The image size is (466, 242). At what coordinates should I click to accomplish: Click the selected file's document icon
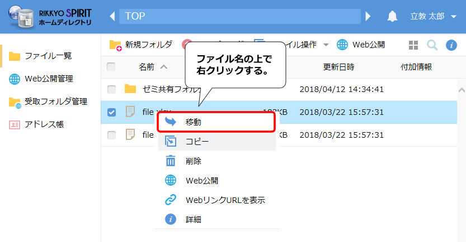[130, 112]
